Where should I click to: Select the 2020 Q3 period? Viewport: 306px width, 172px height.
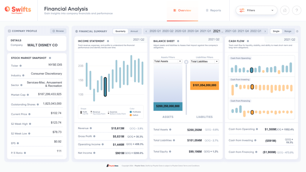pos(180,31)
